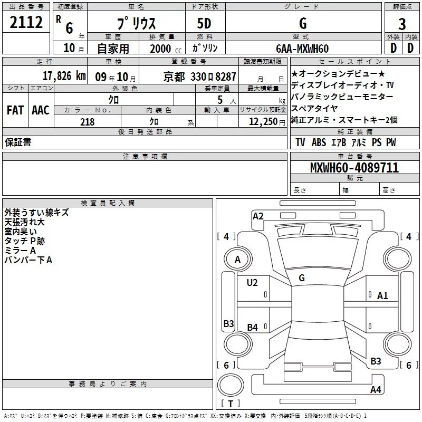Click the grade value G in header
This screenshot has width=422, height=422.
(303, 23)
